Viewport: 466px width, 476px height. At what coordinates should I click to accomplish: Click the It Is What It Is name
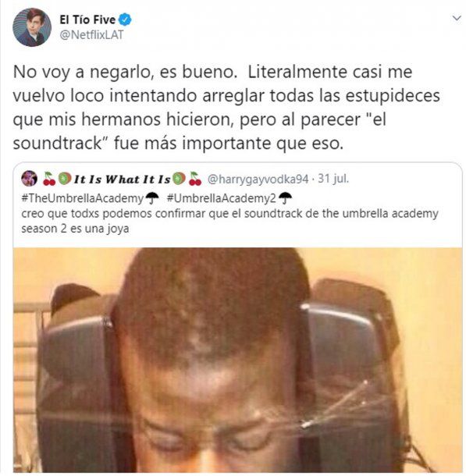pyautogui.click(x=123, y=179)
